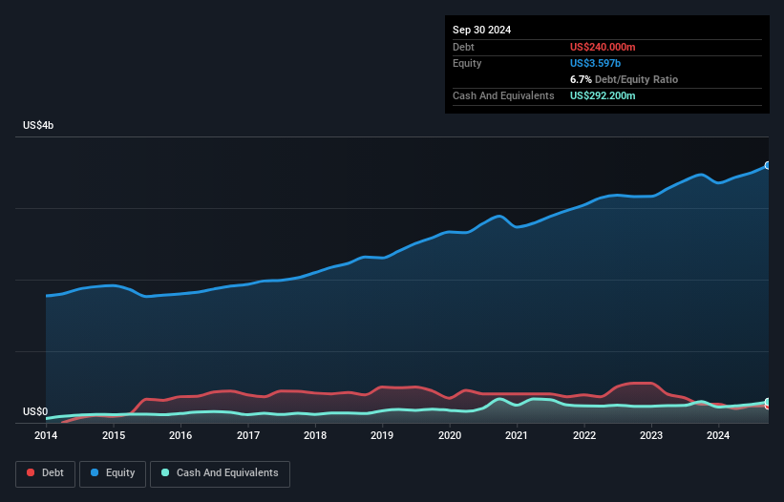Click the 2018 x-axis label
This screenshot has height=502, width=784.
click(315, 435)
